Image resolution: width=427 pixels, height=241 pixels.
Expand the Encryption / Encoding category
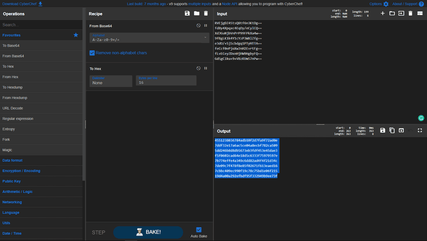coord(21,171)
